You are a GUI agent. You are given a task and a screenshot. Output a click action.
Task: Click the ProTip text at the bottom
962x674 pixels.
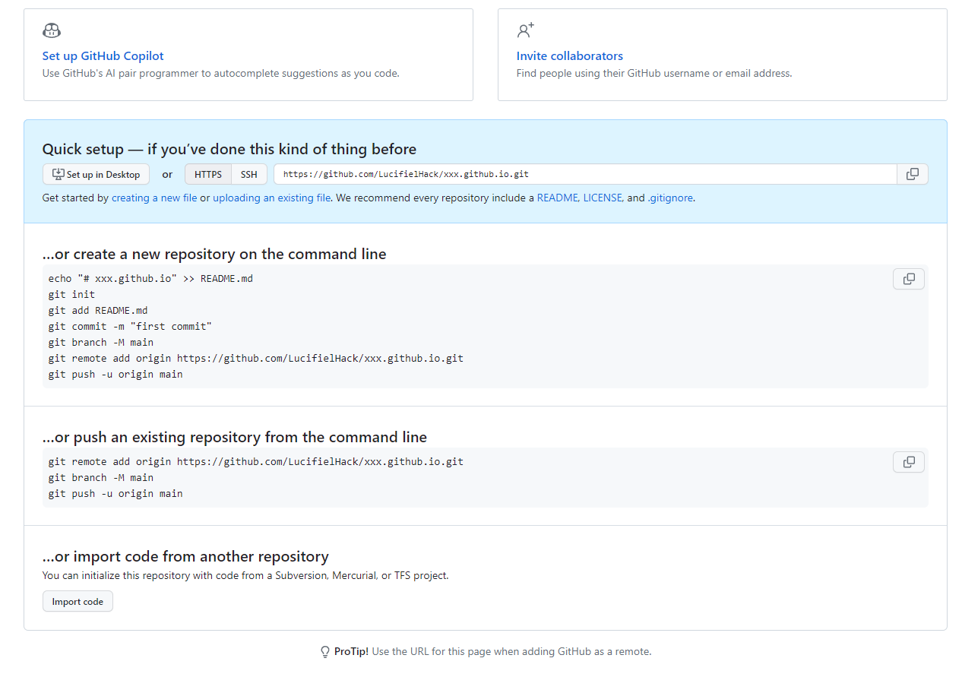tap(492, 652)
